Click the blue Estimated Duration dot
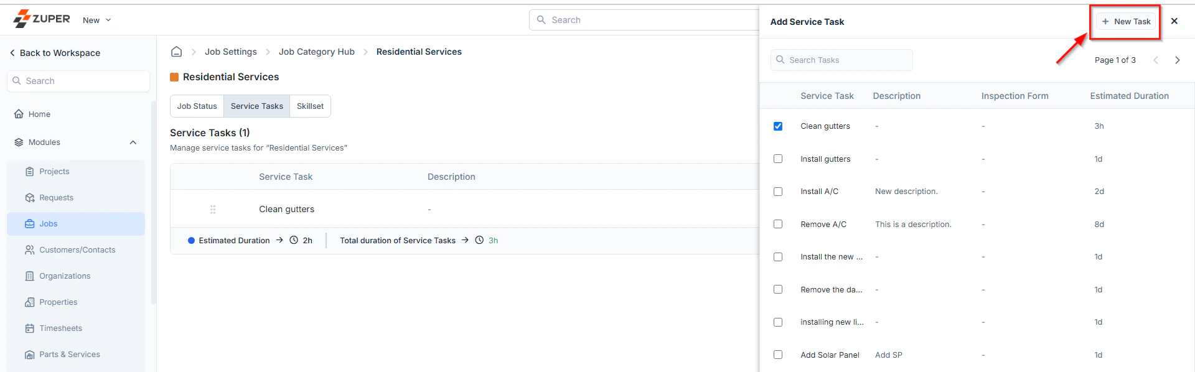Viewport: 1195px width, 372px height. (191, 241)
